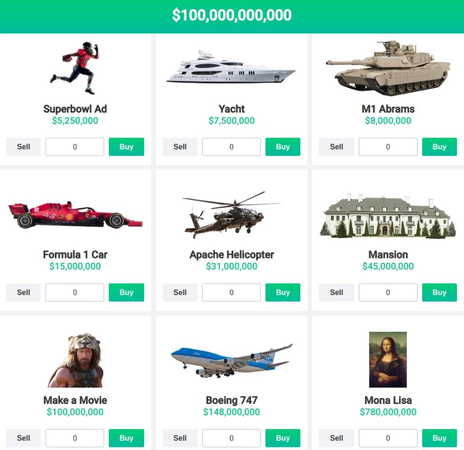This screenshot has height=450, width=464.
Task: Sell a Boeing 747
Action: [180, 438]
